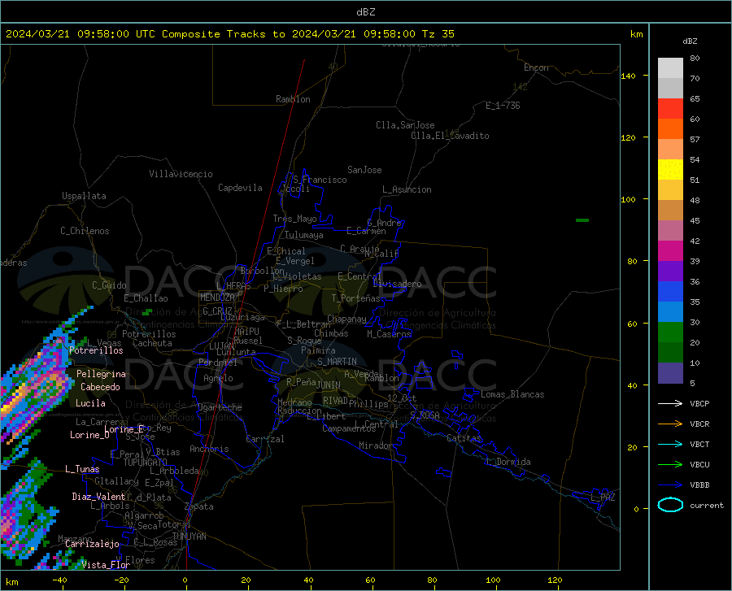
Task: Click the S_MARTIN map label
Action: [337, 362]
